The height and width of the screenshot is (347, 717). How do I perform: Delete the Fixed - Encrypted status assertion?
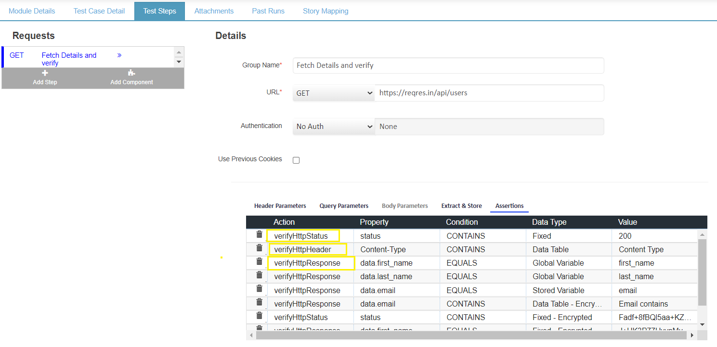click(x=259, y=316)
